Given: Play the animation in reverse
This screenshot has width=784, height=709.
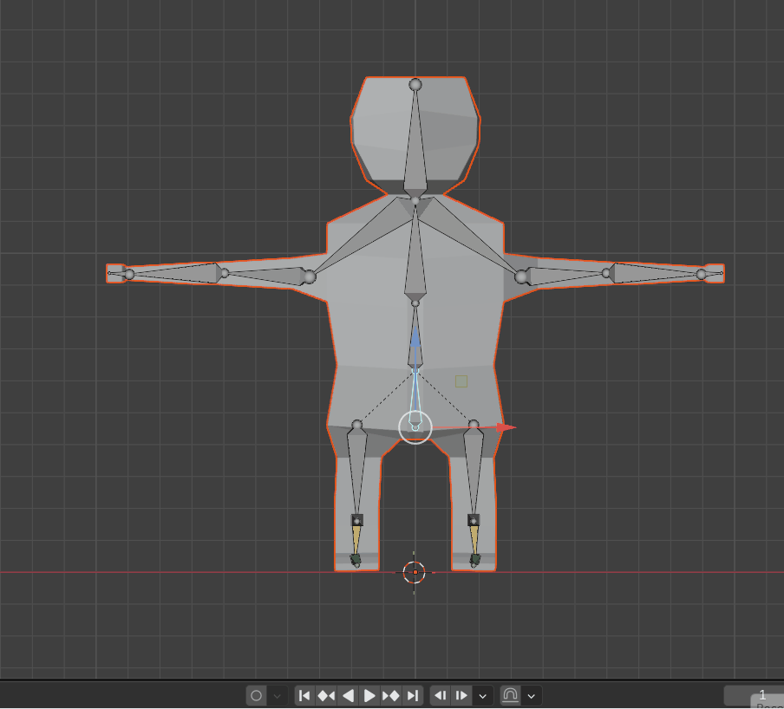Looking at the screenshot, I should pyautogui.click(x=348, y=695).
